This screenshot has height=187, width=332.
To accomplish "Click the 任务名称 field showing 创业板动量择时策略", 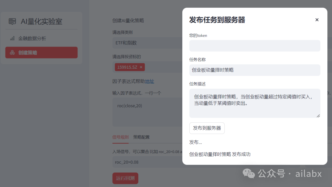I will (255, 70).
